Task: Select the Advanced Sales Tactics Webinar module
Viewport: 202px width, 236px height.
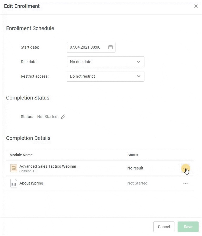Action: point(48,166)
